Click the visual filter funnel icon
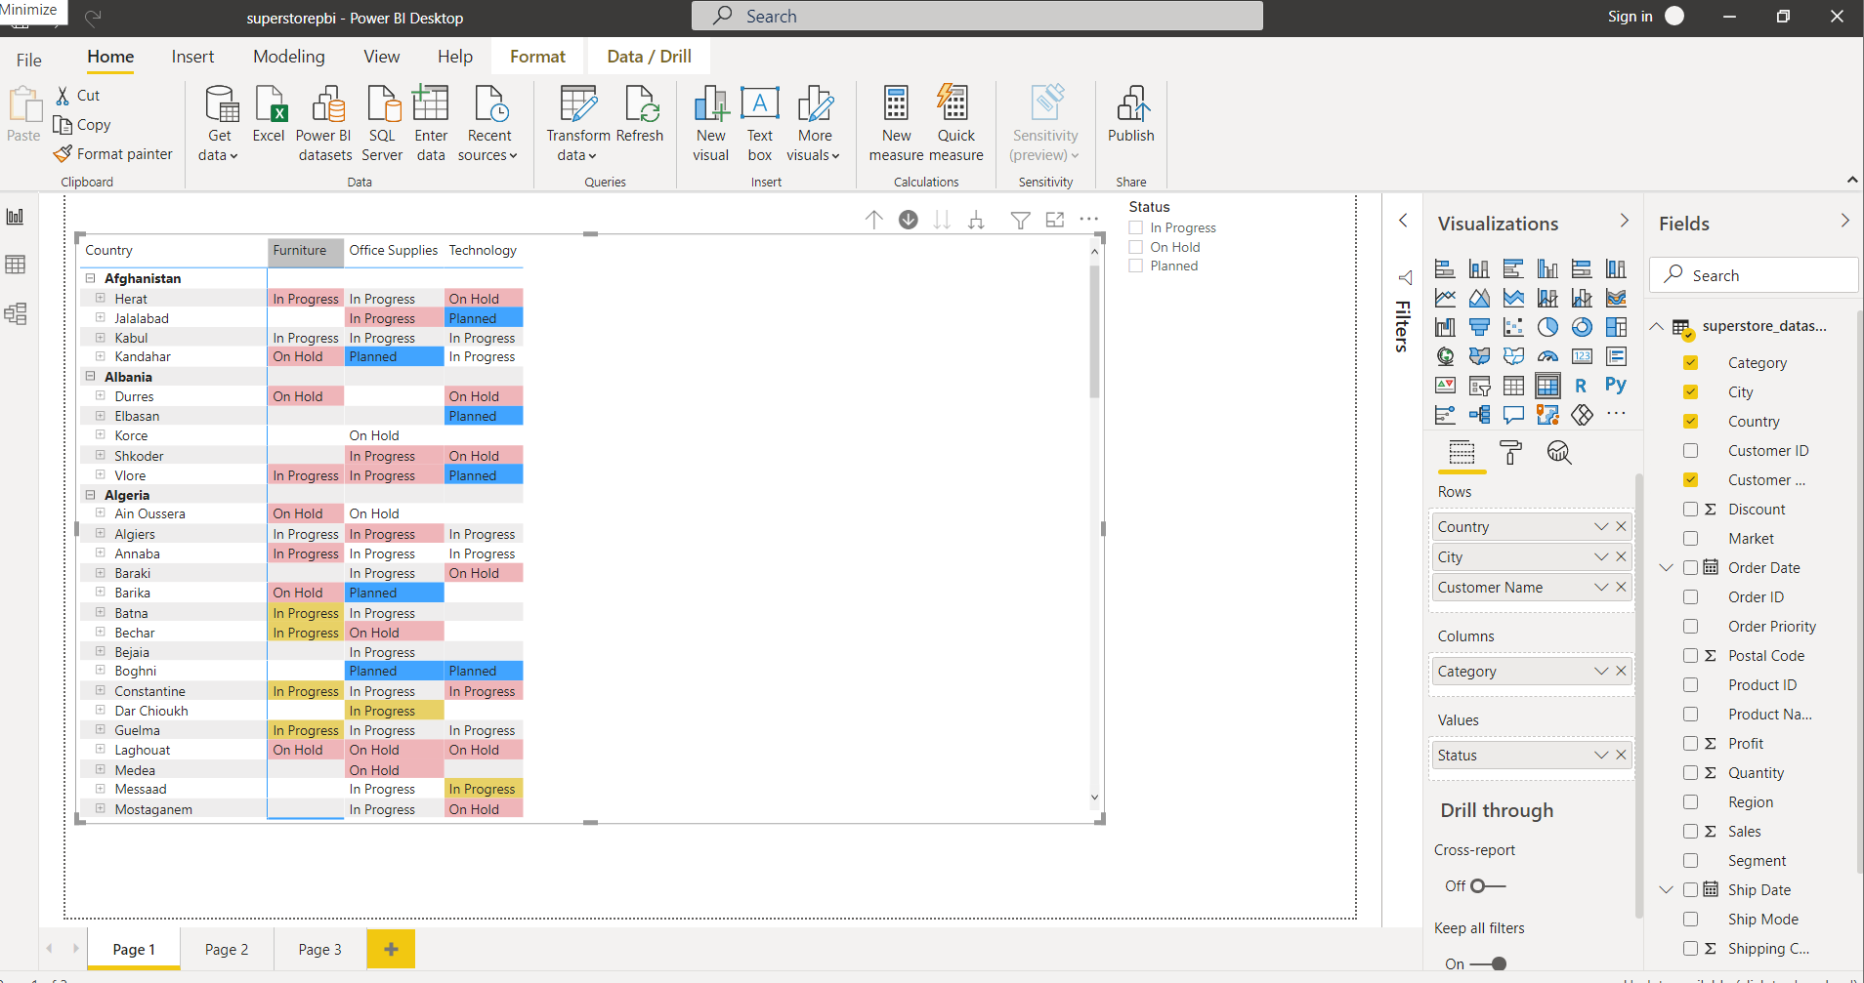 click(x=1020, y=221)
